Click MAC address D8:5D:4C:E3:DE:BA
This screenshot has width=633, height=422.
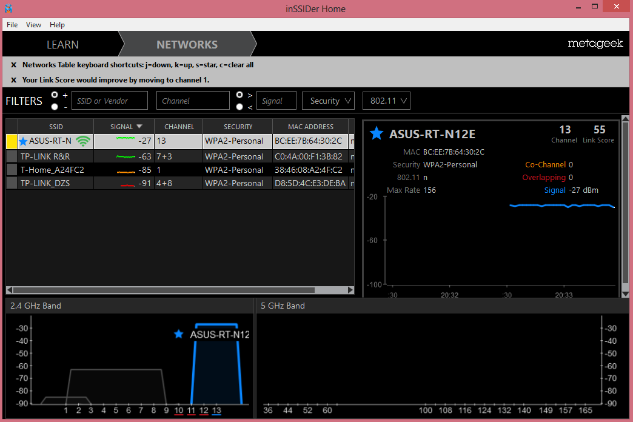coord(310,183)
